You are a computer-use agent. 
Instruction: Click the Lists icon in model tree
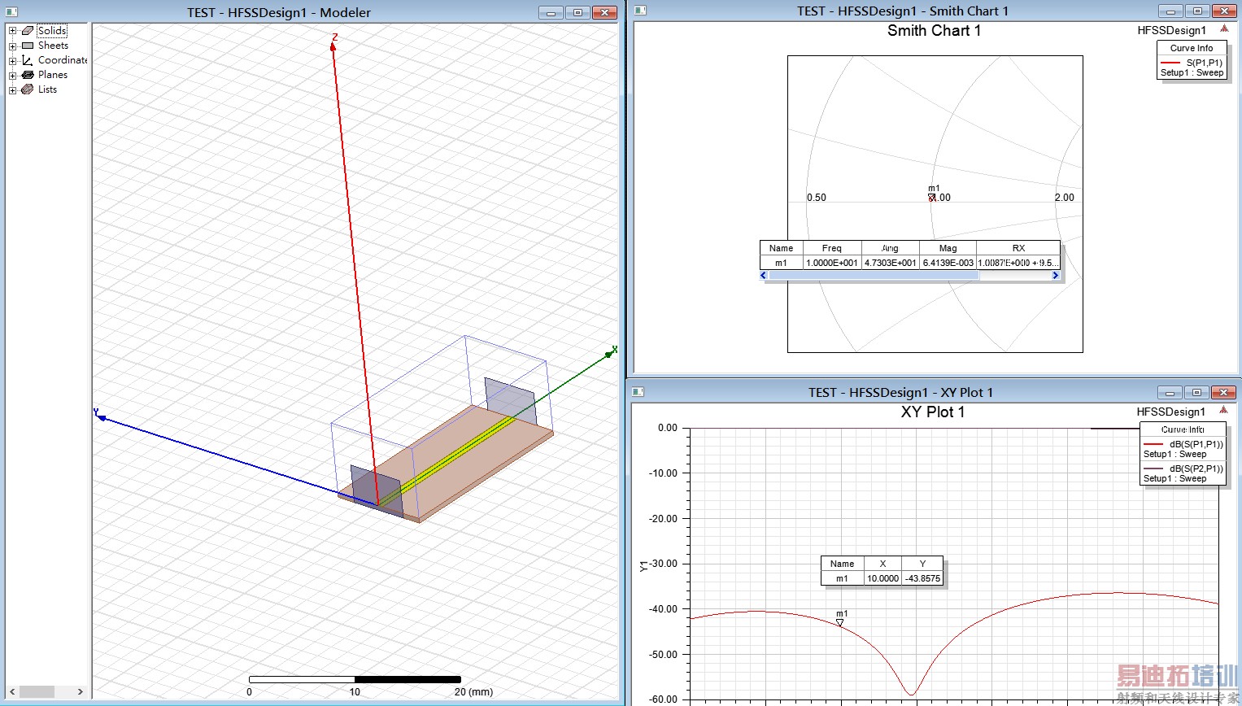(x=28, y=89)
